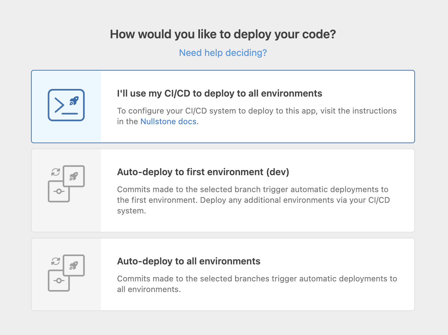Click the sync arrows icon in the all-environments card
The image size is (448, 335).
(x=56, y=261)
